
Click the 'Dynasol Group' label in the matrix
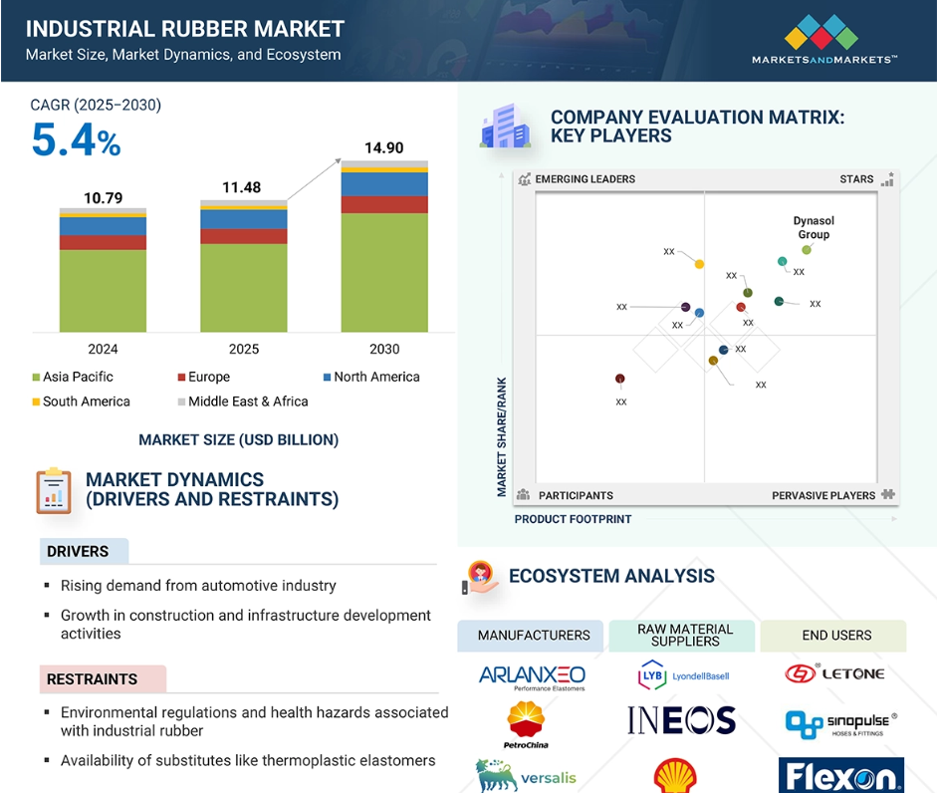[x=814, y=227]
